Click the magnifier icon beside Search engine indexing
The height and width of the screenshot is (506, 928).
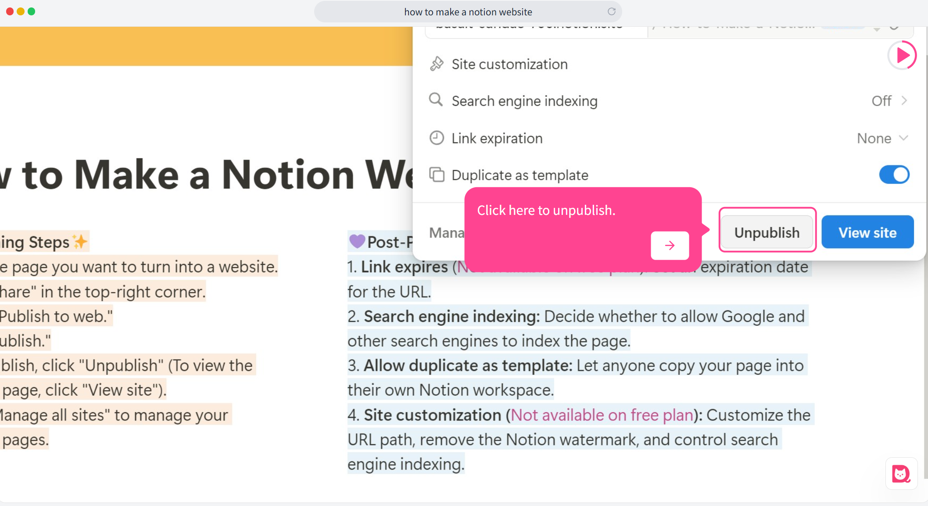[x=436, y=100]
